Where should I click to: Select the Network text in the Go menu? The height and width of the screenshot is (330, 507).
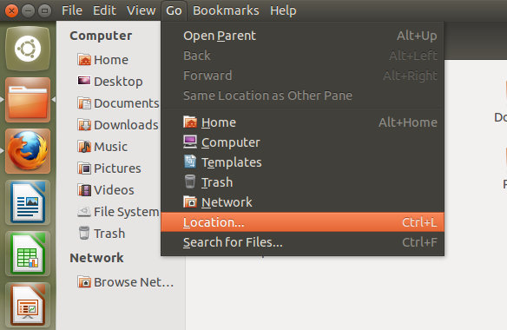[x=227, y=202]
